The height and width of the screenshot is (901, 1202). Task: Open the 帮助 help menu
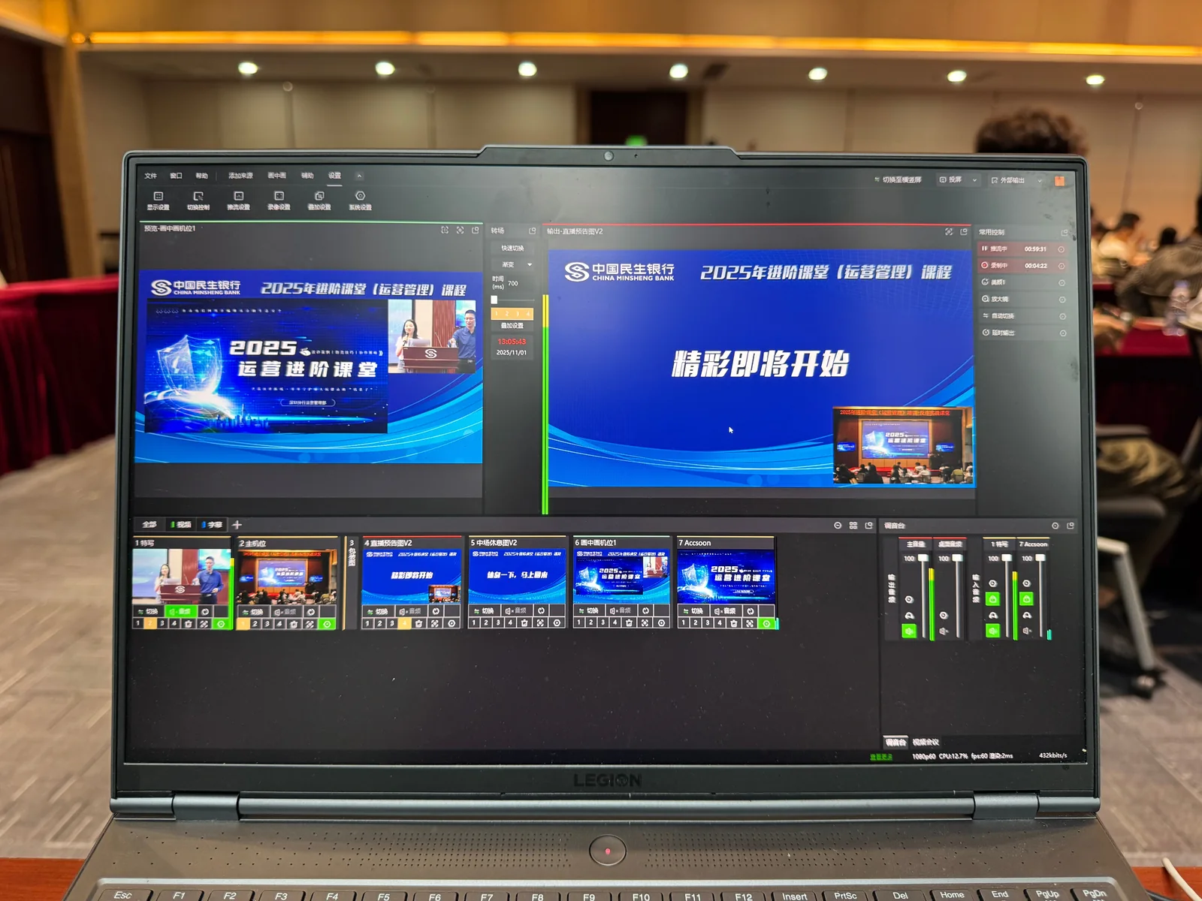point(201,176)
